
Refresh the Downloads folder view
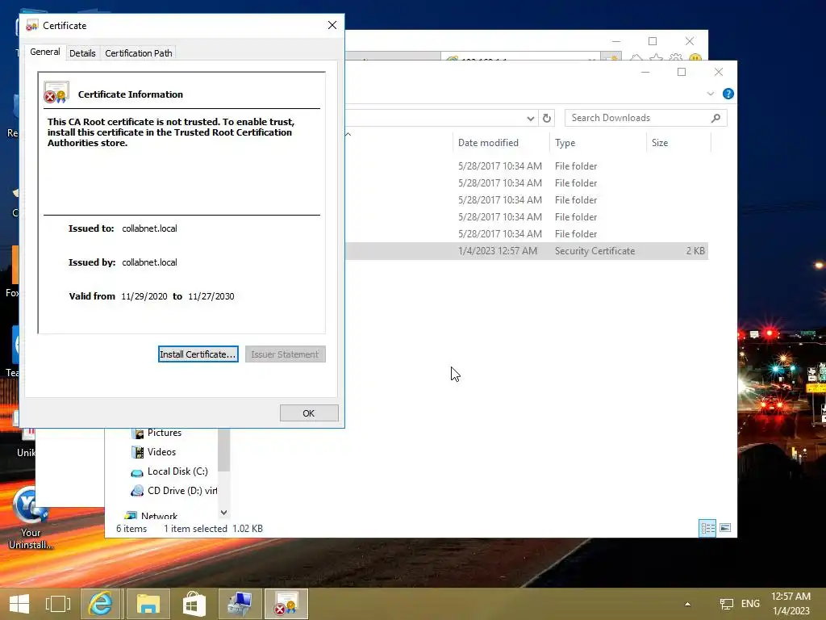547,118
